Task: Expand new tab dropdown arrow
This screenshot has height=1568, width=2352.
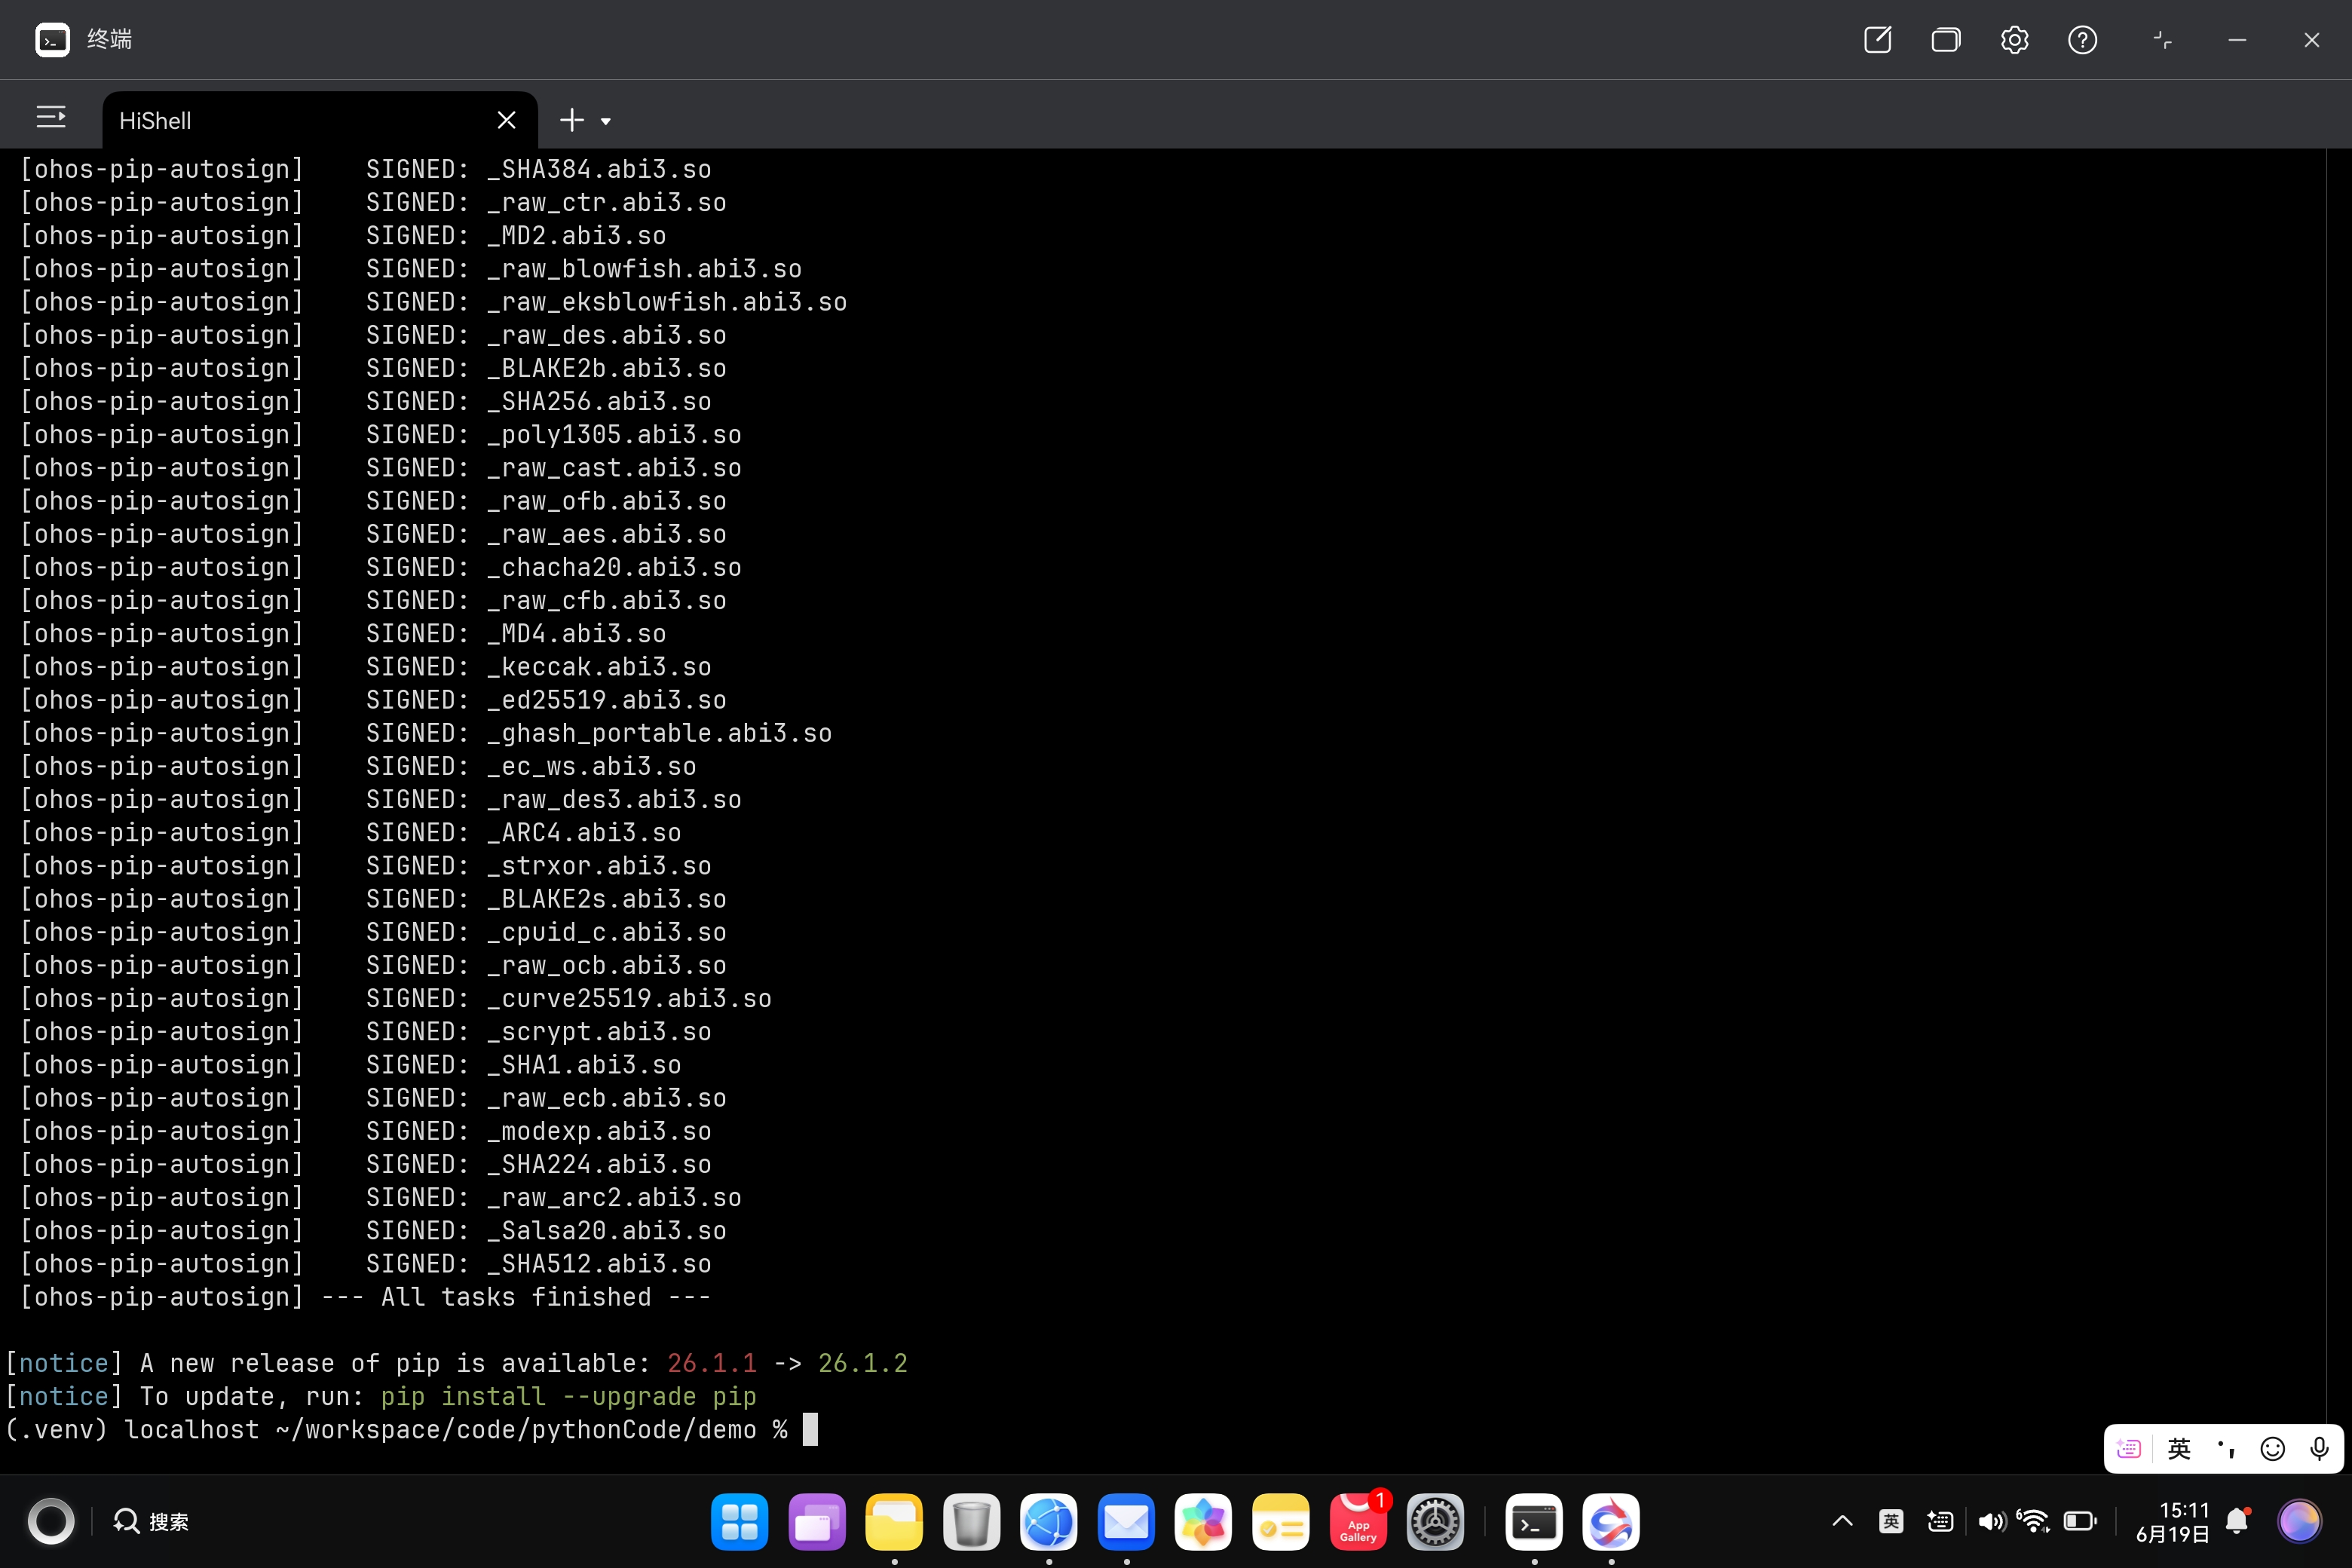Action: point(606,121)
